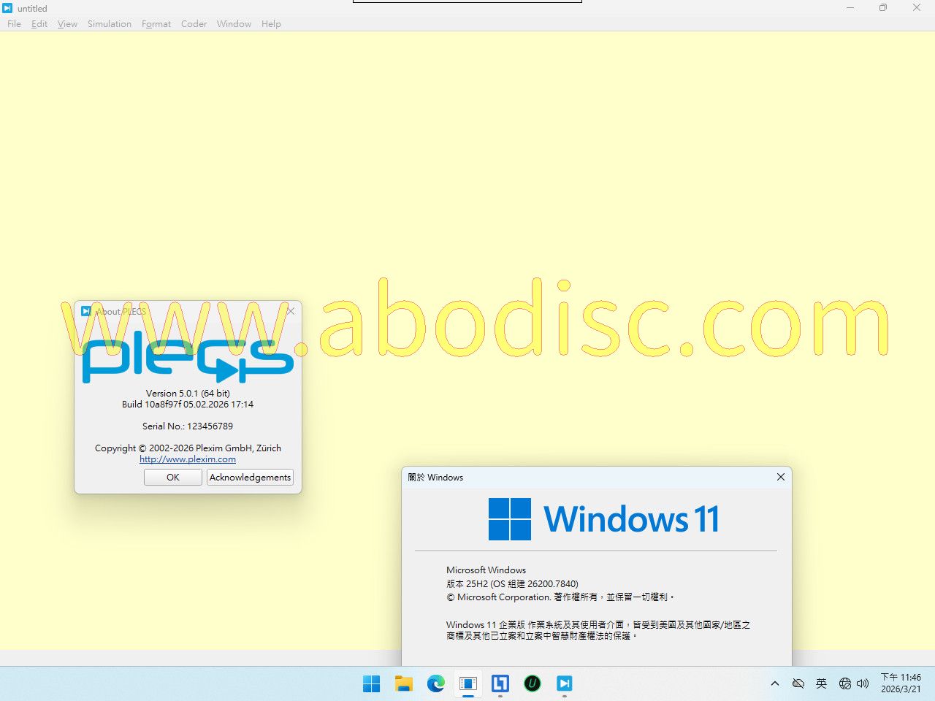This screenshot has height=701, width=935.
Task: Click the PLECS icon in the taskbar
Action: (x=564, y=683)
